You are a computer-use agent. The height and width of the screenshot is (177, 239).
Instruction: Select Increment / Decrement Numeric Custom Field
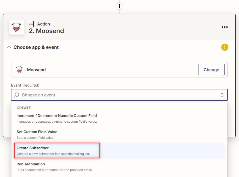pyautogui.click(x=119, y=119)
